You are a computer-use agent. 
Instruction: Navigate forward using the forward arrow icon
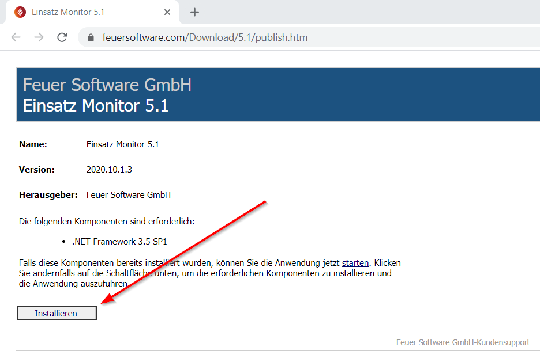pyautogui.click(x=38, y=36)
